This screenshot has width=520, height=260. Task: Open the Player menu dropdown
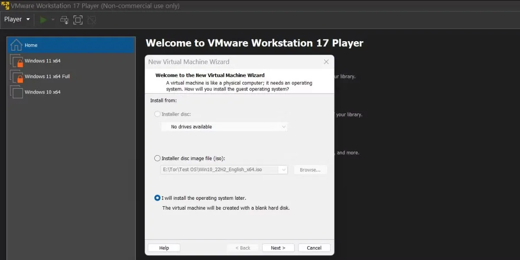(16, 19)
